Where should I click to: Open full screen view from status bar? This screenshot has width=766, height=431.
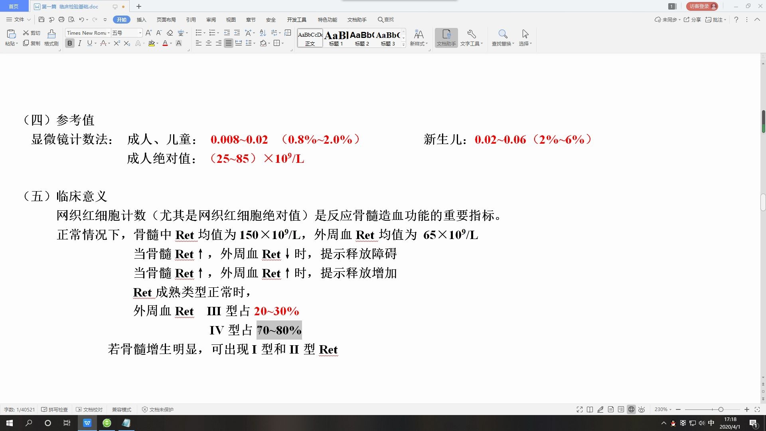tap(579, 409)
